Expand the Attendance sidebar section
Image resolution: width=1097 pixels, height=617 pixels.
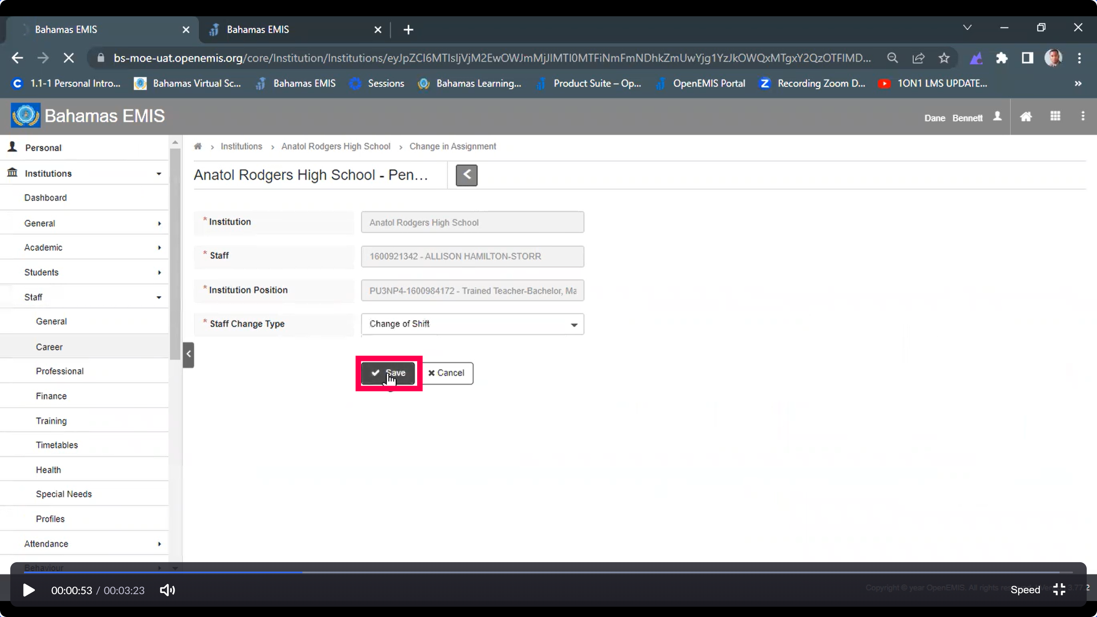(84, 544)
